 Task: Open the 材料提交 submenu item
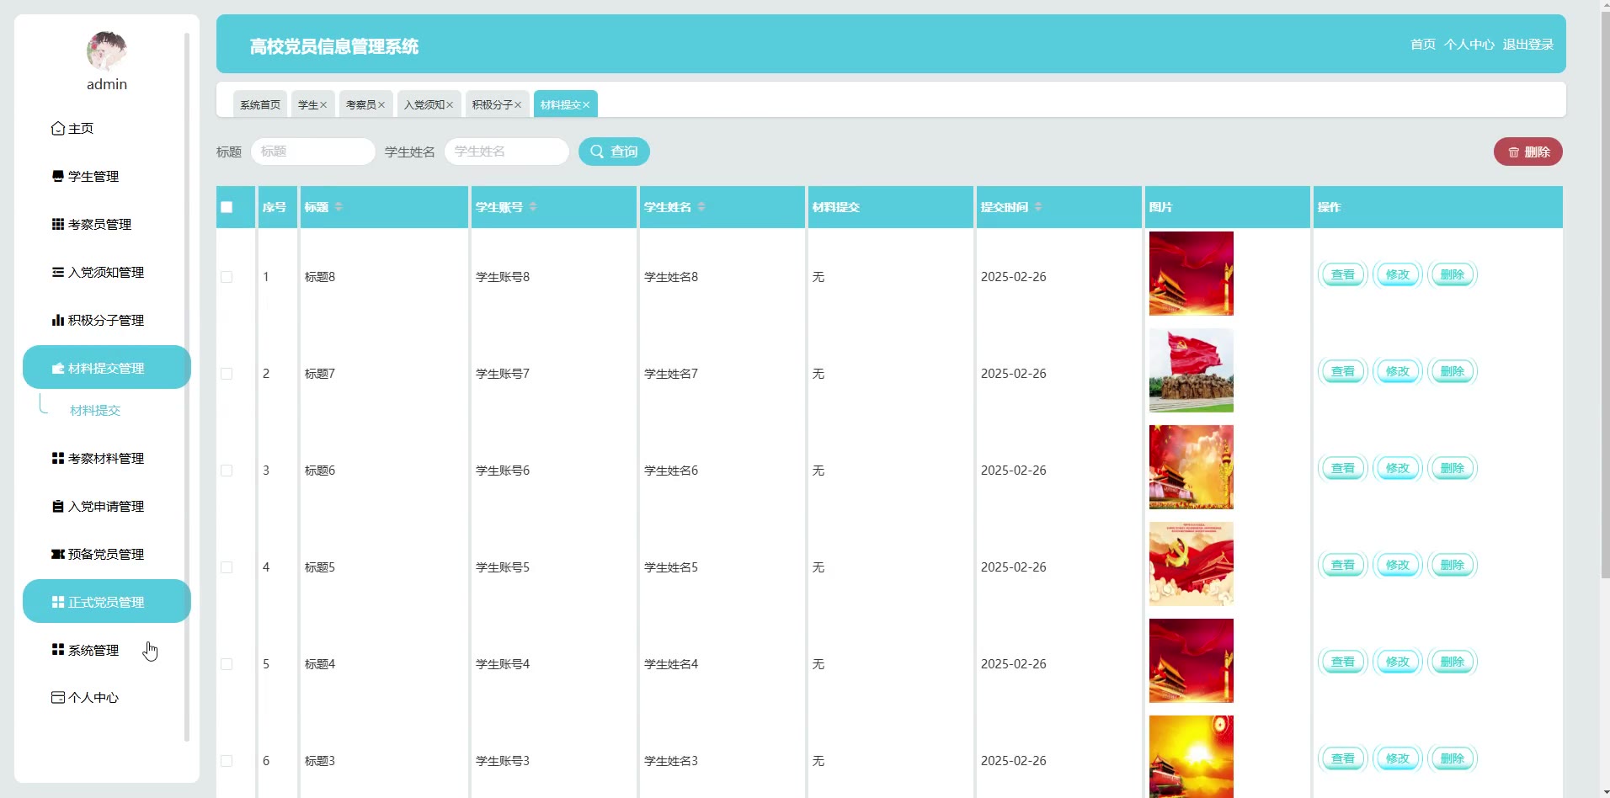95,411
